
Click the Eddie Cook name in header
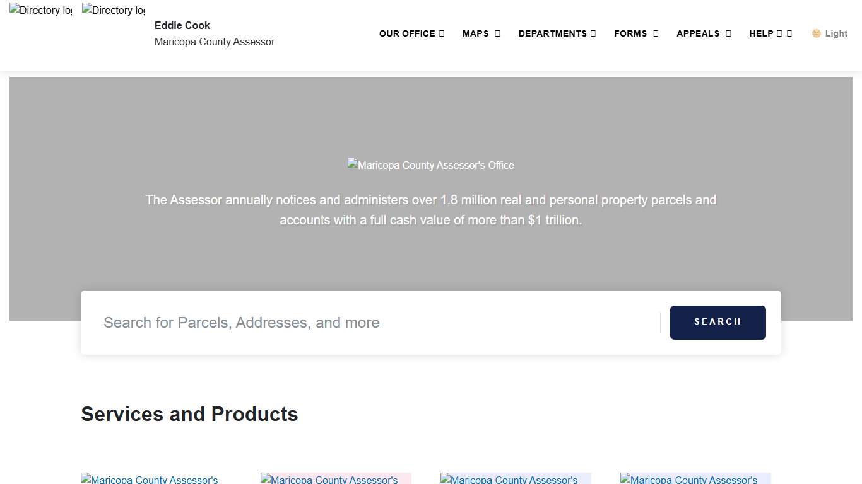point(182,25)
